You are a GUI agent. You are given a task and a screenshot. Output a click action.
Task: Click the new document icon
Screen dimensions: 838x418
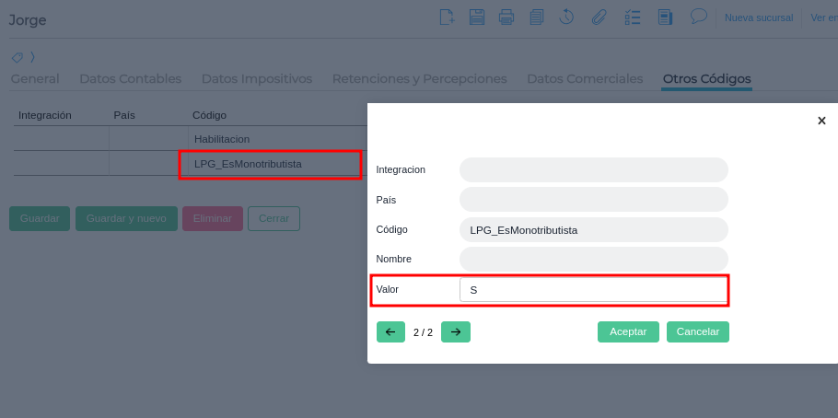pyautogui.click(x=447, y=17)
